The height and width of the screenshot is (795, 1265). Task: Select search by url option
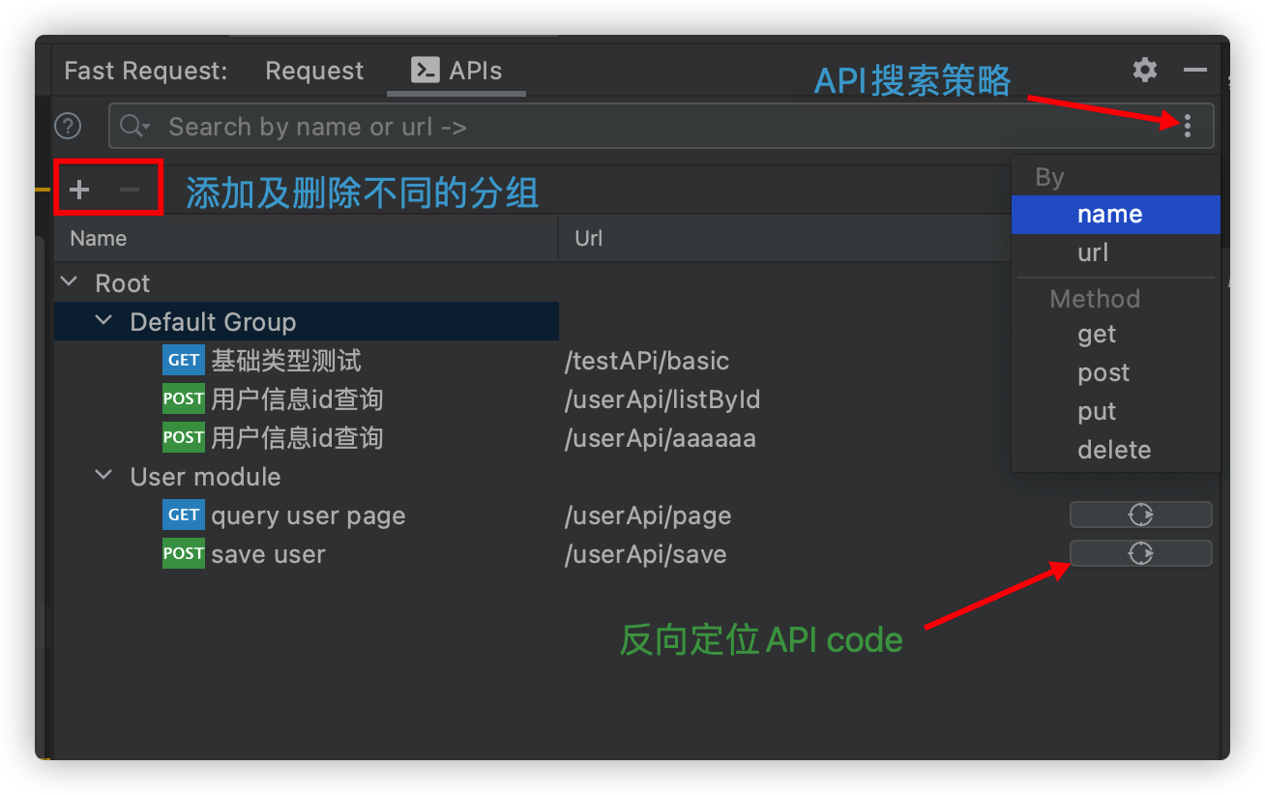pos(1093,253)
